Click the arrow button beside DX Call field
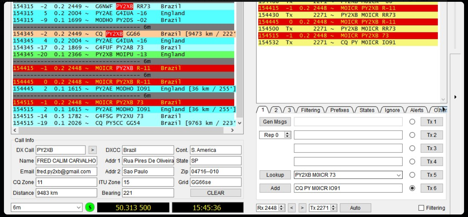 click(93, 150)
